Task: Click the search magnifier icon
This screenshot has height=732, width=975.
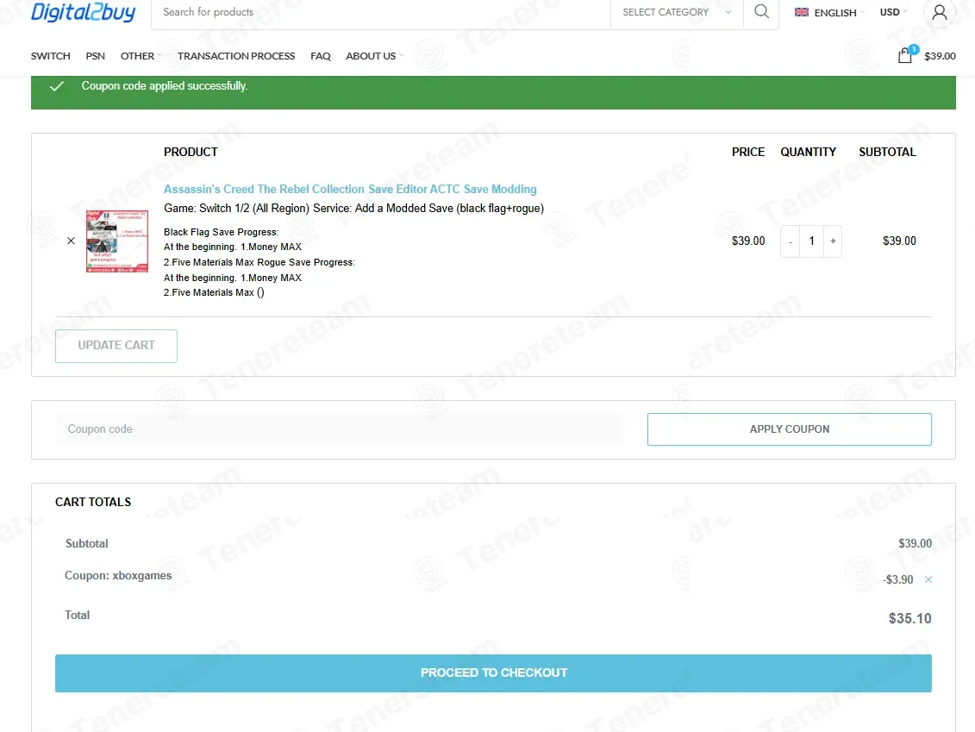Action: [761, 12]
